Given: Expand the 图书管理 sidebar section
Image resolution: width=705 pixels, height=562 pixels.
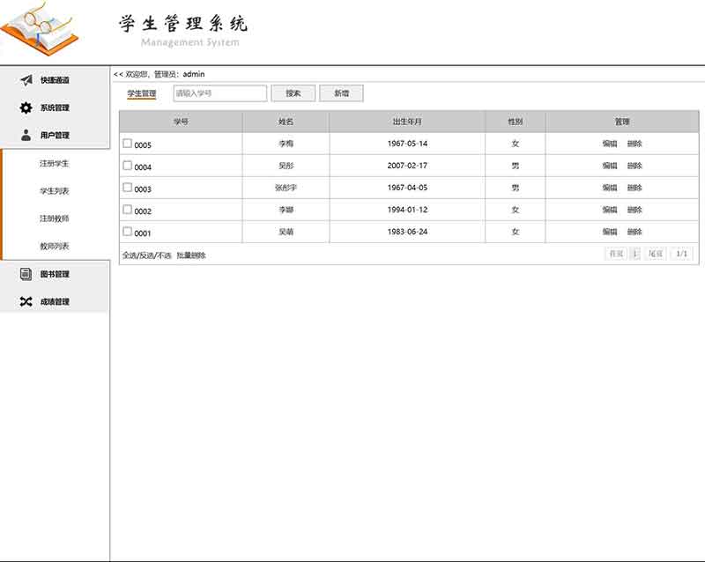Looking at the screenshot, I should 55,274.
